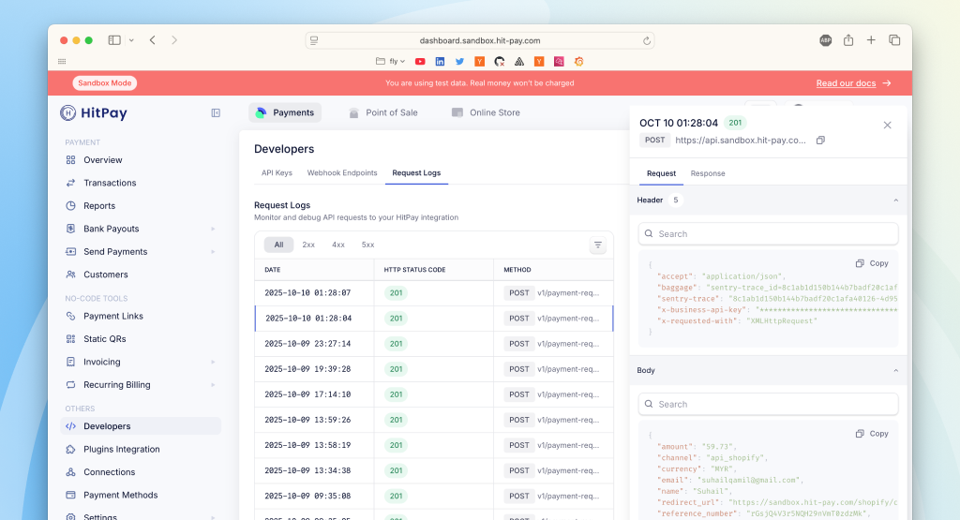Search within the Header section
960x520 pixels.
768,233
